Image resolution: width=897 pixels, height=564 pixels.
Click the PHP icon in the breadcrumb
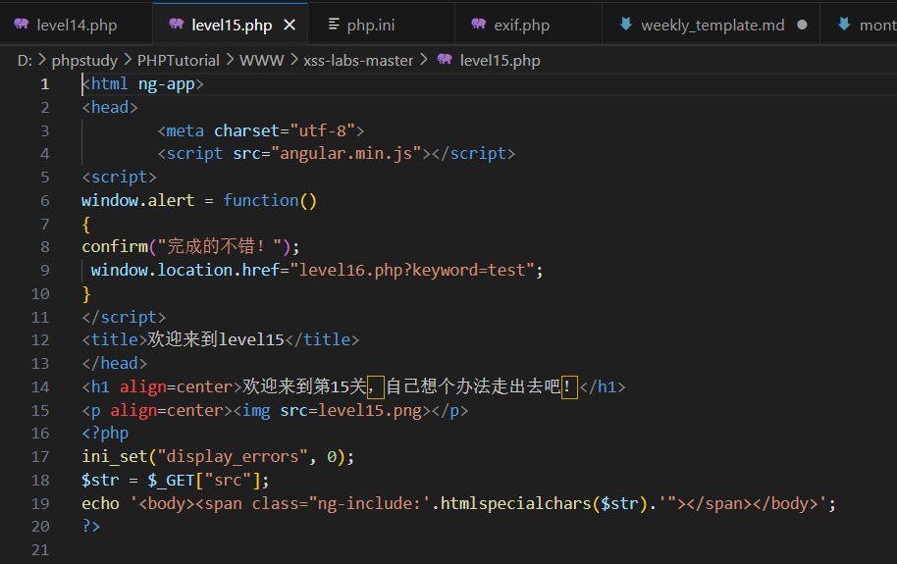coord(446,59)
